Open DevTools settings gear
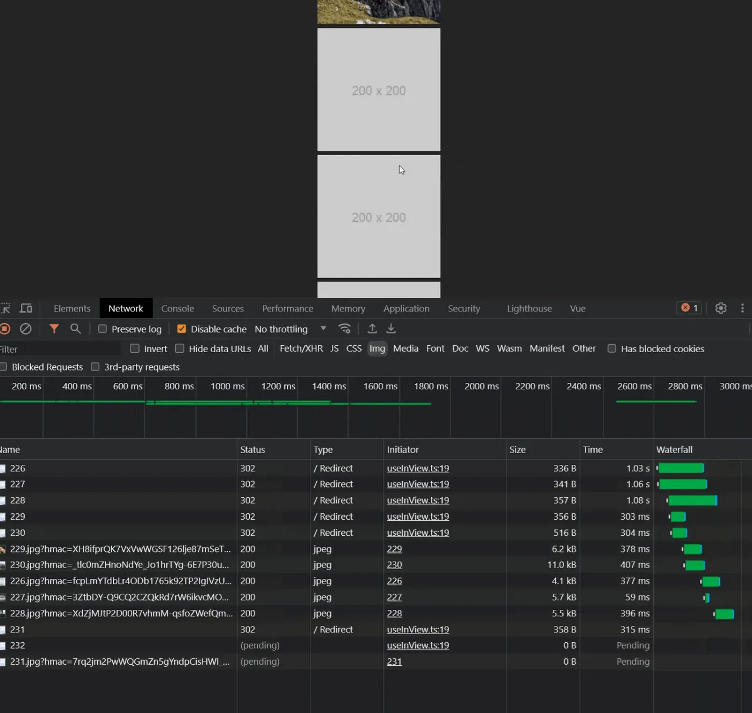This screenshot has height=713, width=752. pos(721,308)
